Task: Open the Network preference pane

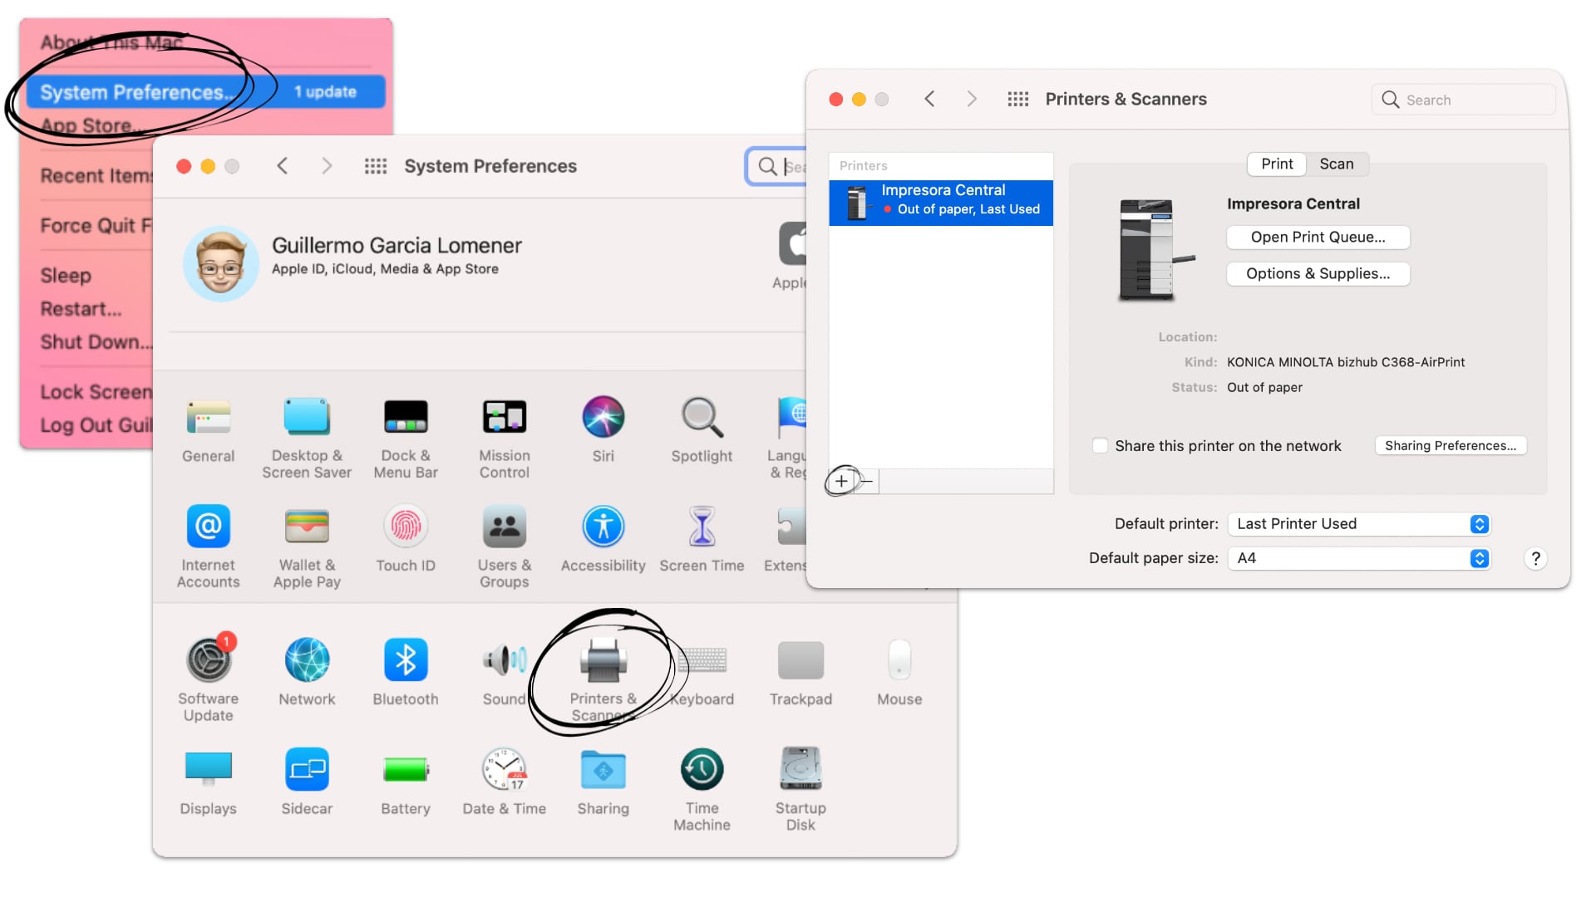Action: pos(307,671)
